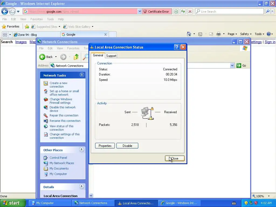
Task: Switch to the Support tab
Action: pyautogui.click(x=111, y=56)
